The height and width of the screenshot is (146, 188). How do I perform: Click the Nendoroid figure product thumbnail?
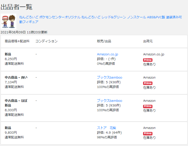(x=9, y=21)
